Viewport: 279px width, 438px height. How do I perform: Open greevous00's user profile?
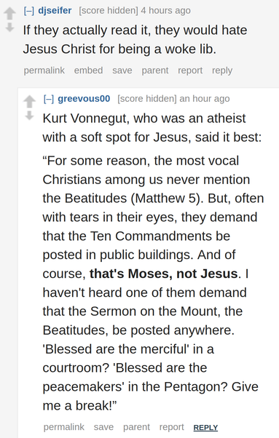click(x=84, y=99)
